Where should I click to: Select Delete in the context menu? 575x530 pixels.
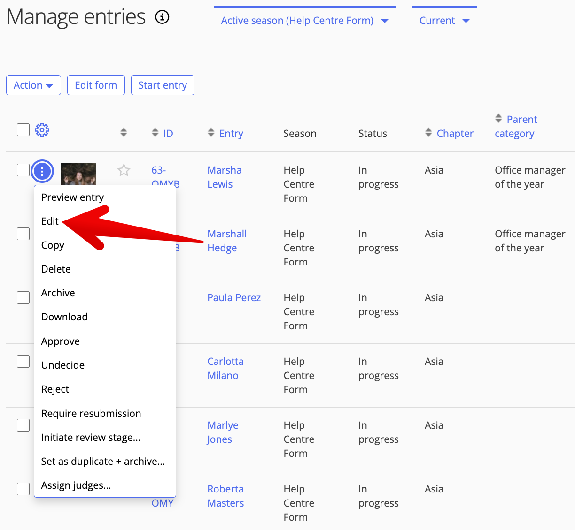click(x=105, y=269)
